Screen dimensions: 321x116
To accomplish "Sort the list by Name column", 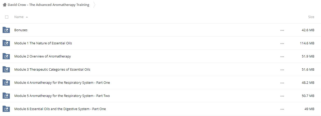I will [x=19, y=17].
